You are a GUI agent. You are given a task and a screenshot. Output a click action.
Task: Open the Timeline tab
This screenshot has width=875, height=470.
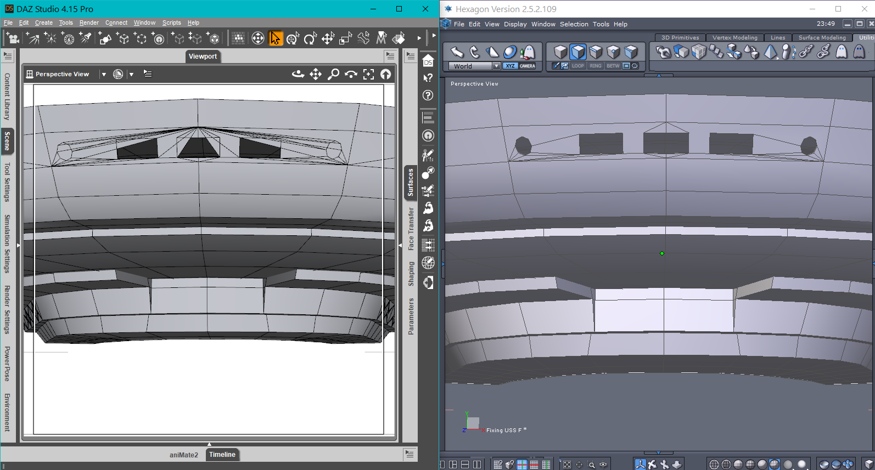pyautogui.click(x=222, y=455)
